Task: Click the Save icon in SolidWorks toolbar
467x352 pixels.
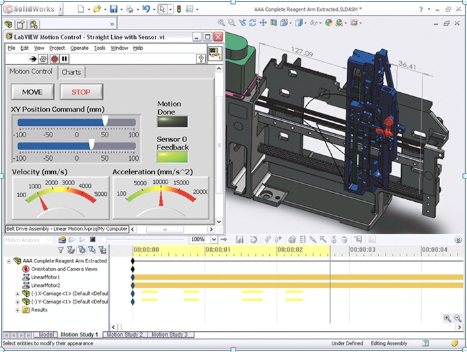Action: coord(114,9)
